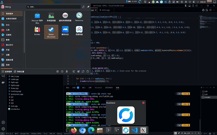Viewport: 217px width, 135px height.
Task: Select the All Applications category in launcher
Action: (x=12, y=18)
